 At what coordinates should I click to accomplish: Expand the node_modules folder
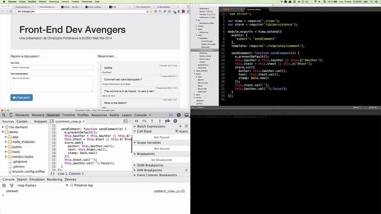click(x=6, y=142)
